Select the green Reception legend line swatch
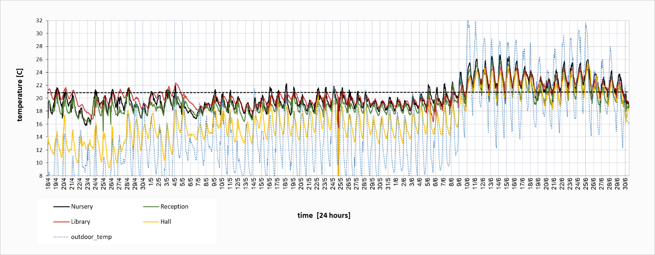 tap(150, 206)
